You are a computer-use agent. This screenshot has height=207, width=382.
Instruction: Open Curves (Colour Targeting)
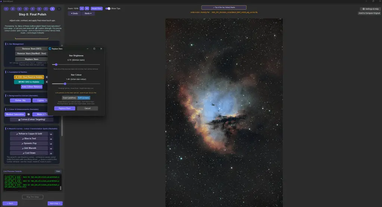click(32, 120)
